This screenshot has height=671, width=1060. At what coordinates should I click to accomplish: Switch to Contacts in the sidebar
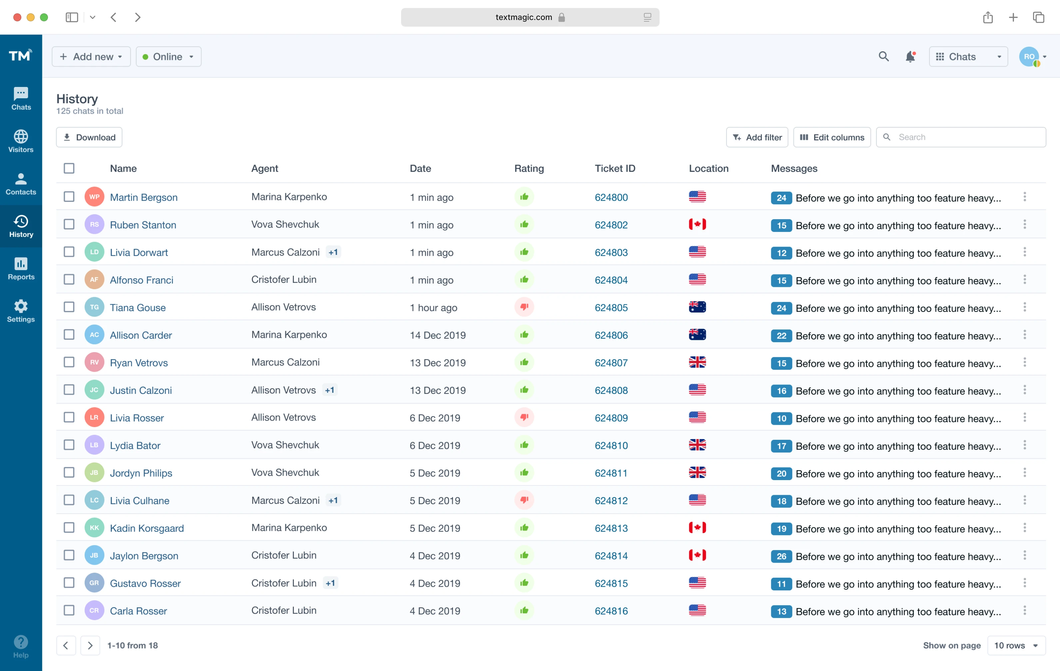(21, 184)
